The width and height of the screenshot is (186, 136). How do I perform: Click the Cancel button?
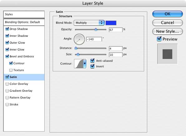tap(167, 23)
